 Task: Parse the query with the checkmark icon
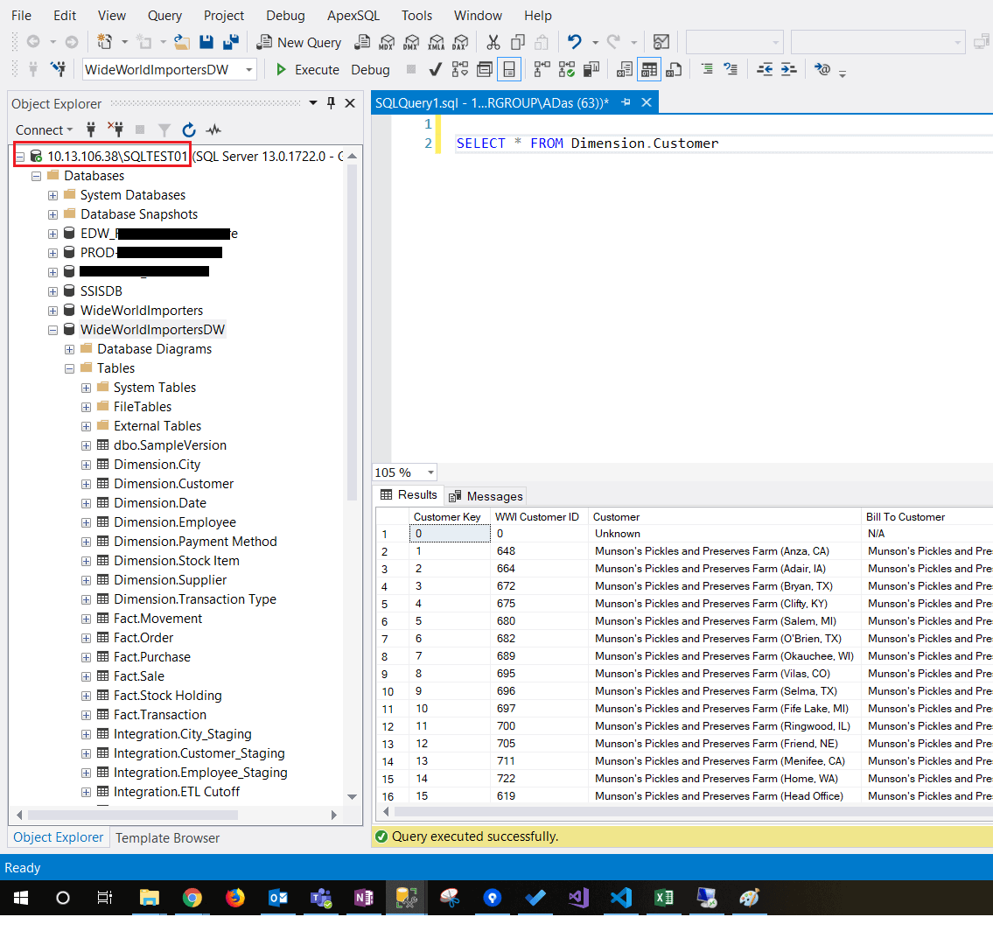tap(435, 70)
